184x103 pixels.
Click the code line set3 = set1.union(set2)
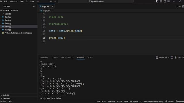tap(66, 31)
